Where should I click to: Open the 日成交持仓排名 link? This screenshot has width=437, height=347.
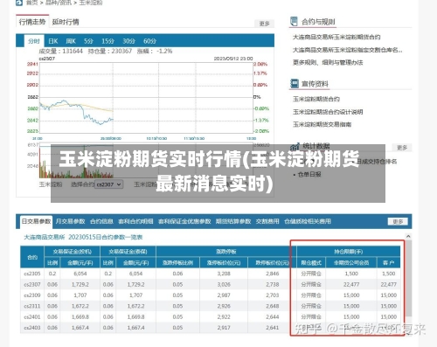[377, 161]
